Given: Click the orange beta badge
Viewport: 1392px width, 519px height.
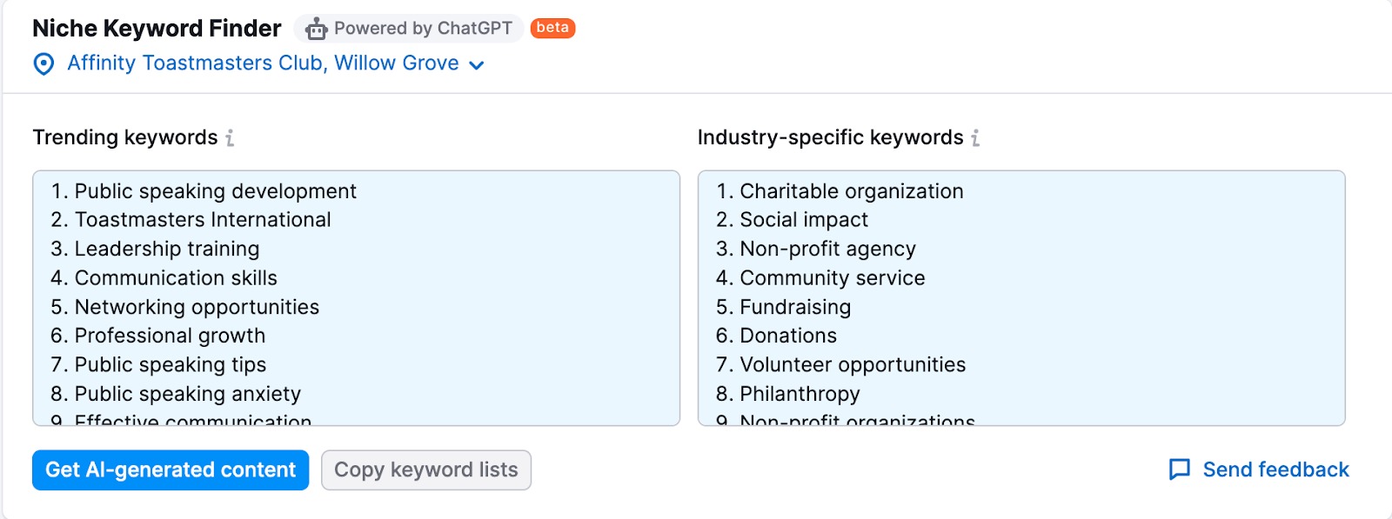Looking at the screenshot, I should tap(552, 28).
